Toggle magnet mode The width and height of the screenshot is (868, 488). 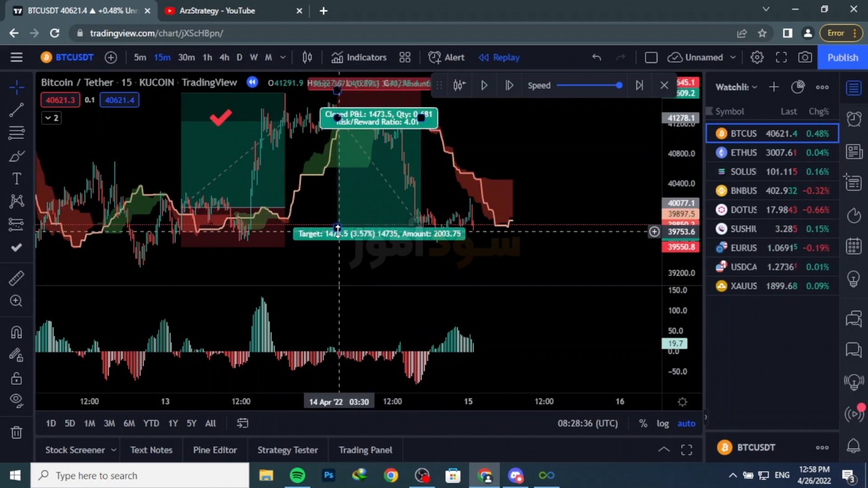pyautogui.click(x=17, y=333)
